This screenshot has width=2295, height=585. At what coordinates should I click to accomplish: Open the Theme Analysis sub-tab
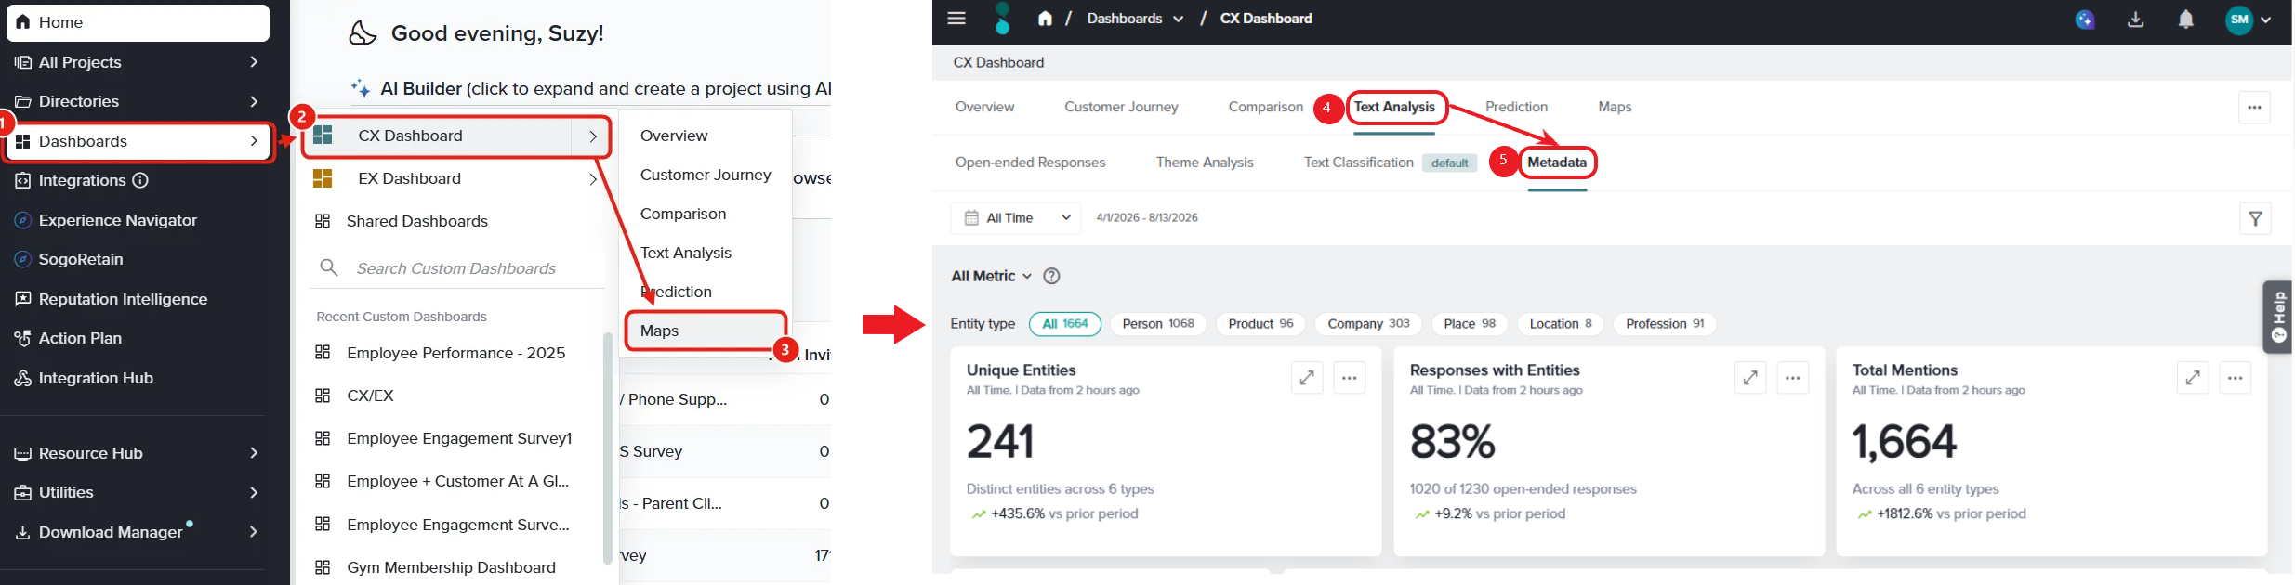pos(1205,162)
